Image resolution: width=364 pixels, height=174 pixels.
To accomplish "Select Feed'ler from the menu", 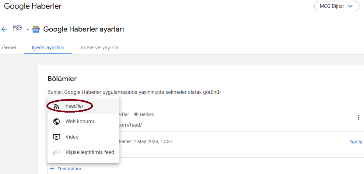I will 83,106.
